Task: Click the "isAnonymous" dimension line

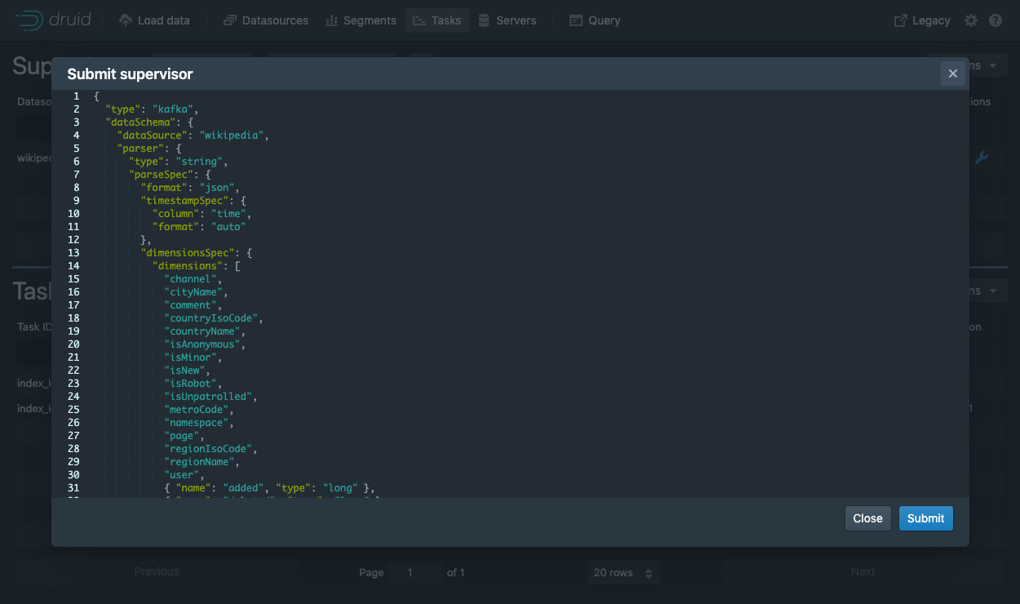Action: [x=205, y=344]
